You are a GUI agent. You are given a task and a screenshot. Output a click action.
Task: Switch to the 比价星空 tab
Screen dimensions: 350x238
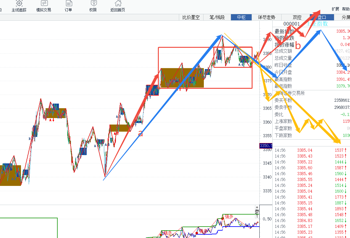191,17
